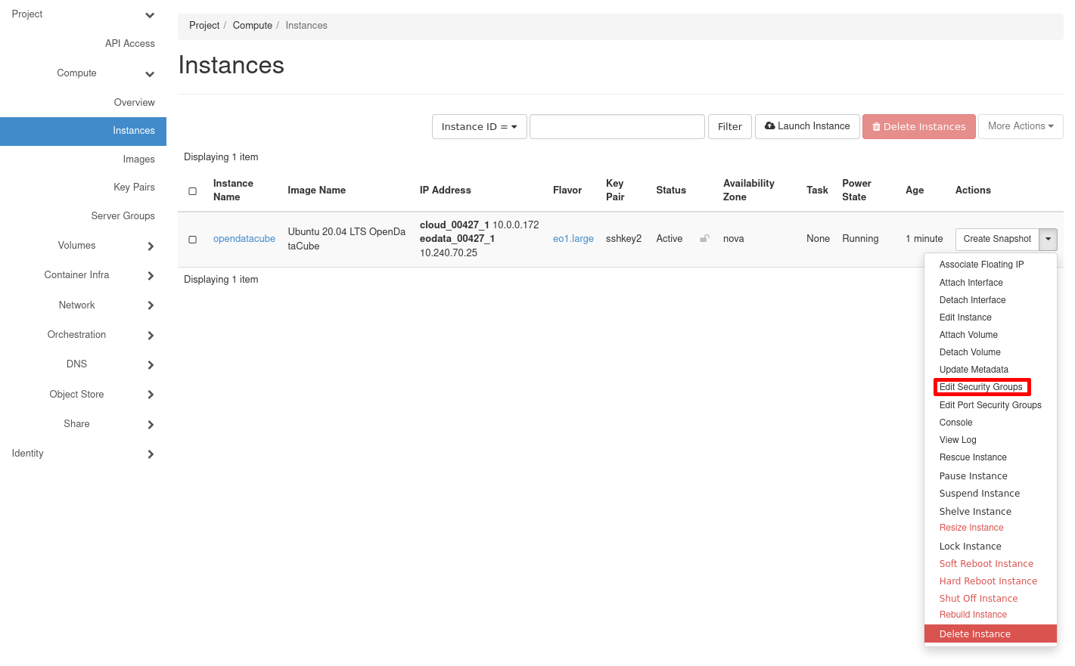Expand the Network section

point(151,305)
